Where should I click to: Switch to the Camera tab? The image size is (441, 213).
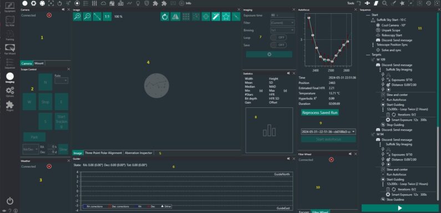coord(27,64)
